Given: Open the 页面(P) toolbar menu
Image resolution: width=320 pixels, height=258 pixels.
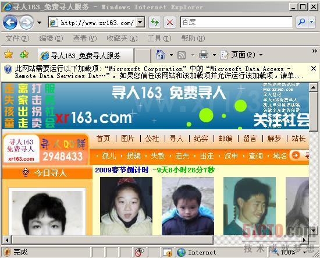Looking at the screenshot, I should 241,55.
